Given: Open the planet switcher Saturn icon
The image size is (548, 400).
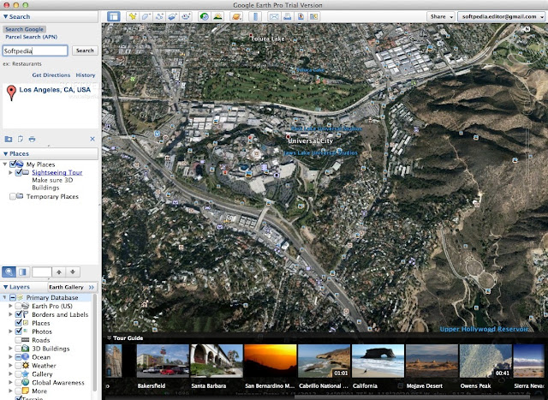Looking at the screenshot, I should pyautogui.click(x=236, y=16).
